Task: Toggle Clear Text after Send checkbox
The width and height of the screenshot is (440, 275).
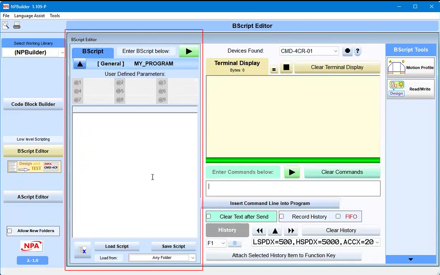Action: 208,216
